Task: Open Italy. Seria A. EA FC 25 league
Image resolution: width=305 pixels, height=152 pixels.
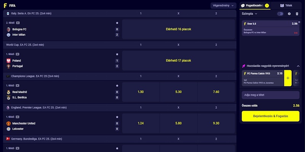Action: [x=31, y=14]
